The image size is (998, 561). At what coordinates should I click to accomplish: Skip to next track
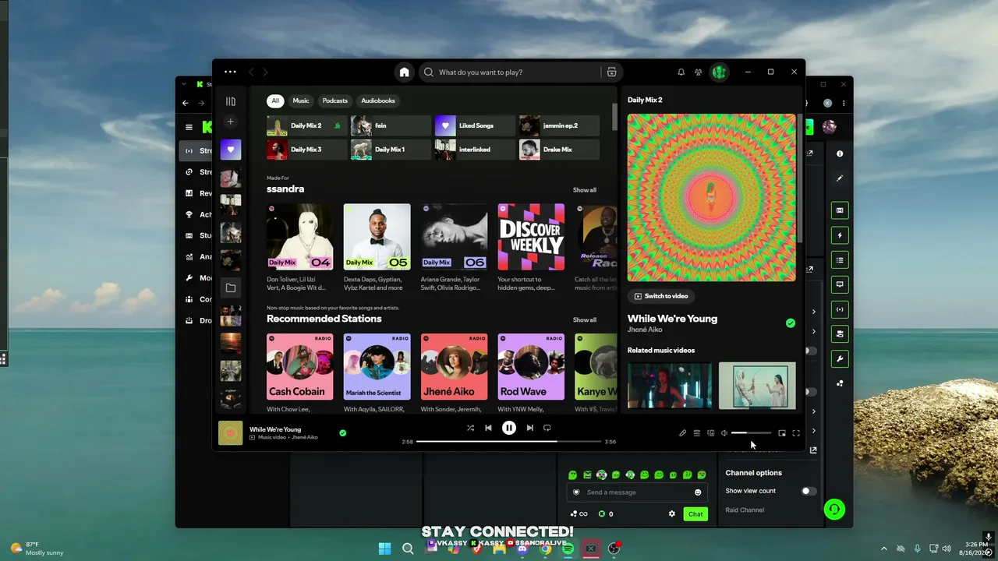point(529,428)
